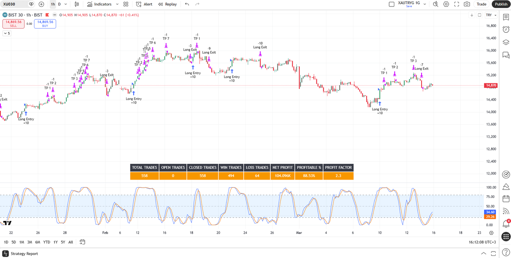Open chart settings hexagon icon
The image size is (511, 258).
446,4
